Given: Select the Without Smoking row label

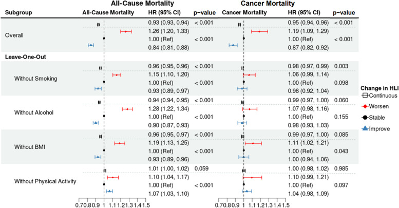Looking at the screenshot, I should [x=36, y=79].
